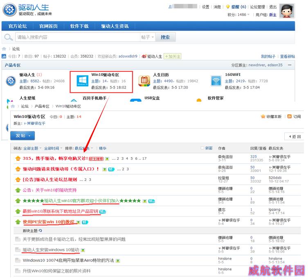
Task: Click 退出 to log out
Action: (273, 7)
